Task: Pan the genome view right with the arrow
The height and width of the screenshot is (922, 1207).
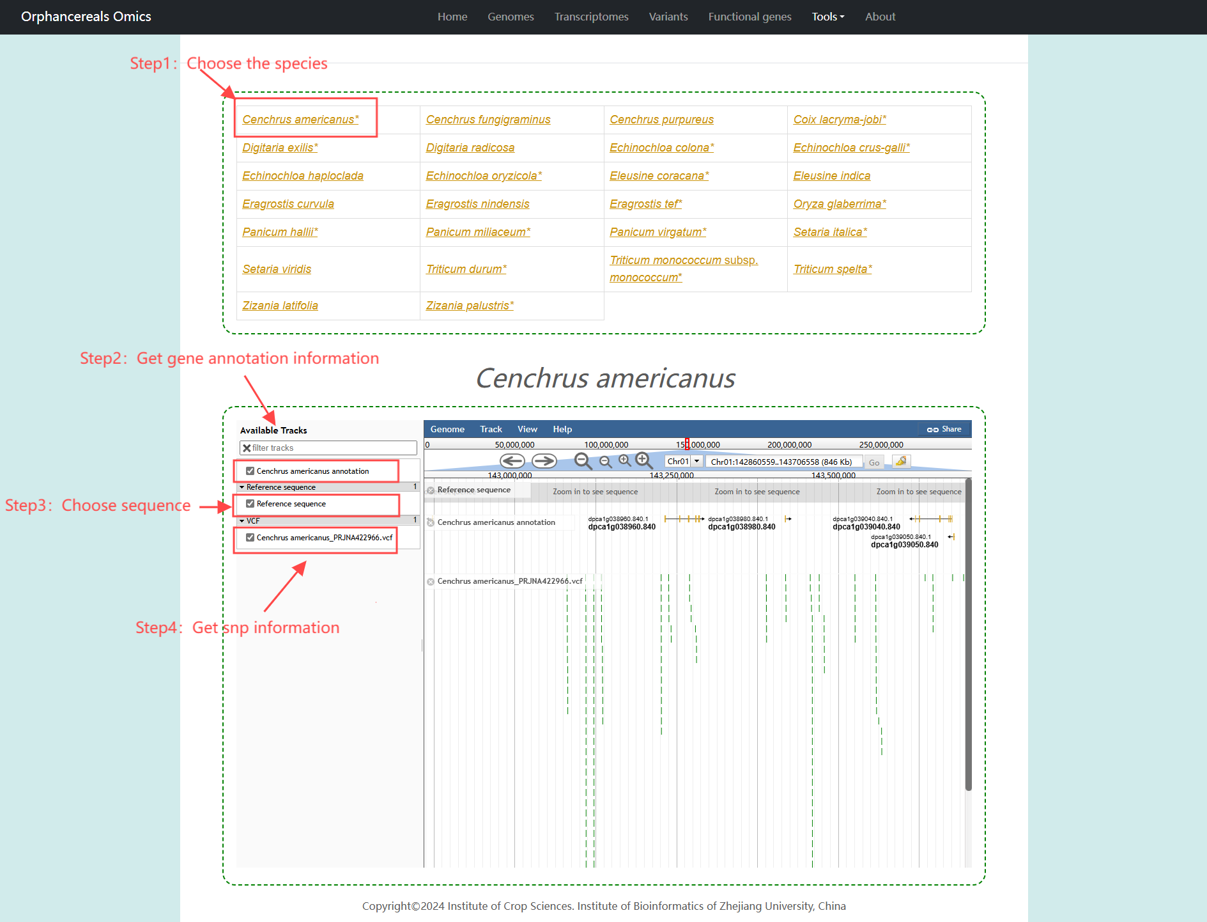Action: pos(544,461)
